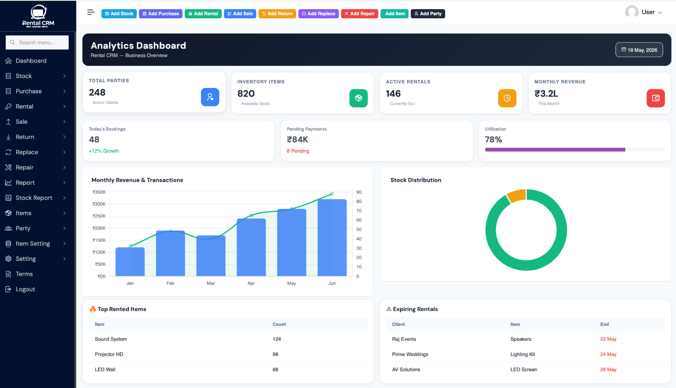
Task: Open the Terms sidebar item
Action: (x=37, y=274)
